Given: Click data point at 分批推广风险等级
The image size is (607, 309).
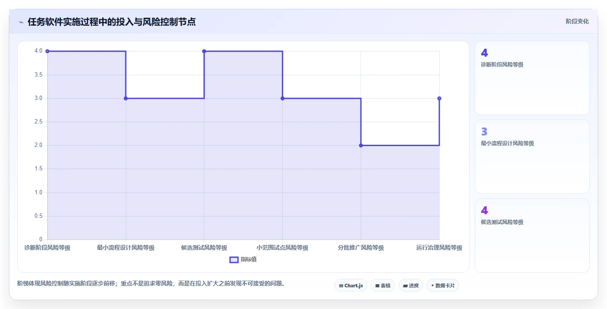Looking at the screenshot, I should coord(361,145).
